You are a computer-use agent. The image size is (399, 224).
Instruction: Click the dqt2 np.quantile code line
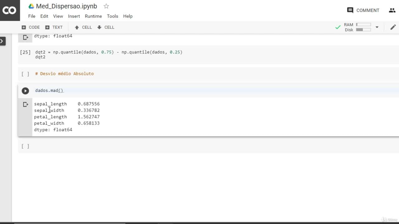pyautogui.click(x=109, y=52)
